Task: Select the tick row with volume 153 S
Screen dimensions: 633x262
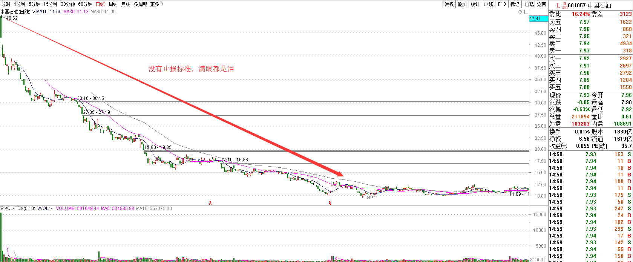Action: coord(590,154)
